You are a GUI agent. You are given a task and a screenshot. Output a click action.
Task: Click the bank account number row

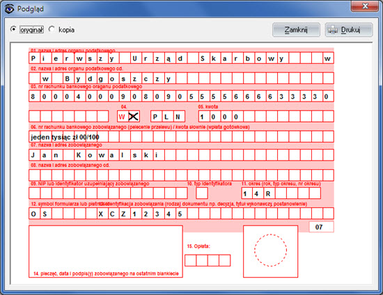[x=181, y=96]
